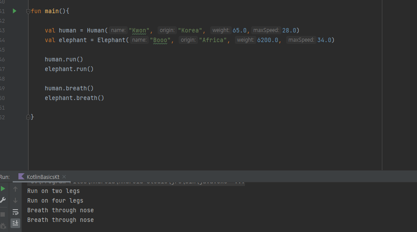Click the fold end marker at closing brace
Image resolution: width=417 pixels, height=232 pixels.
pyautogui.click(x=28, y=117)
